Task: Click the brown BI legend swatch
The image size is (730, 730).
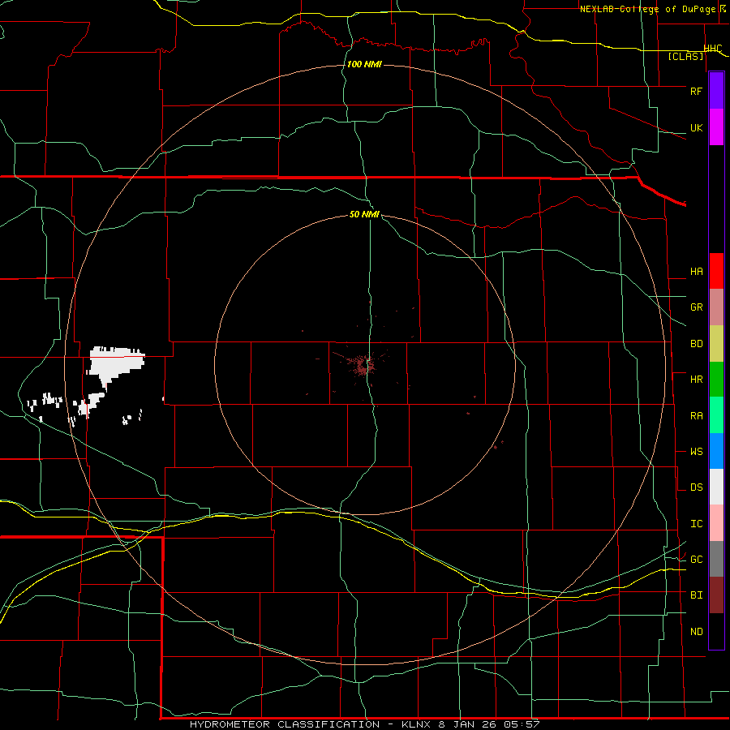Action: 716,595
